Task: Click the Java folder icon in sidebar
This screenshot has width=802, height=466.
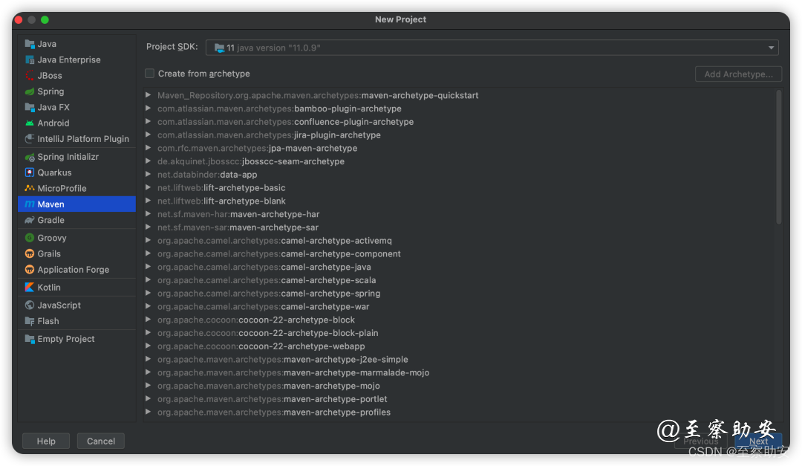Action: (x=30, y=44)
